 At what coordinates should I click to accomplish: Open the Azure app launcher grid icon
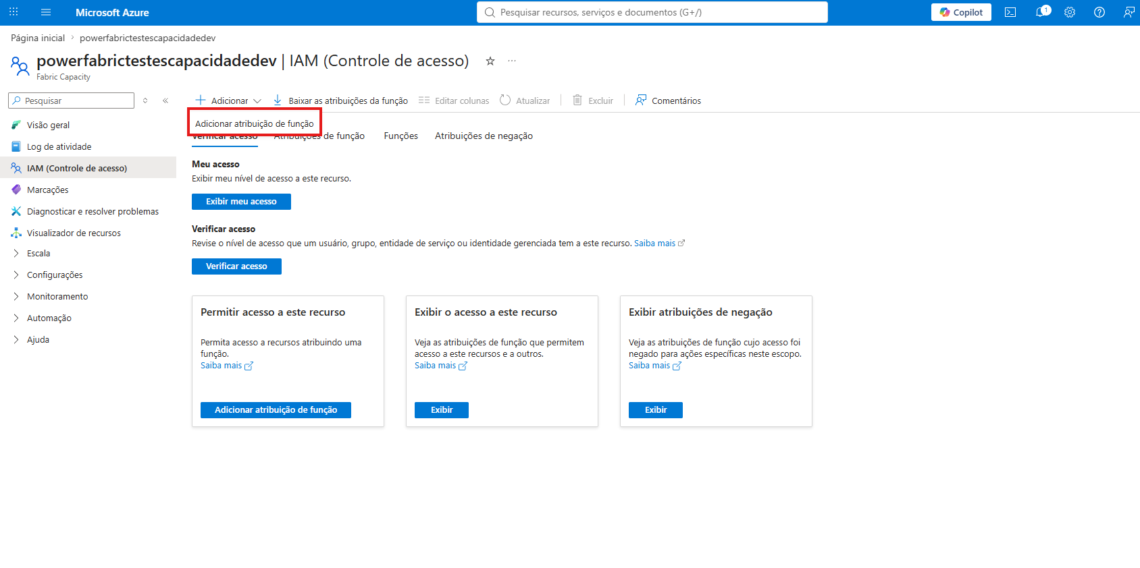[x=14, y=12]
